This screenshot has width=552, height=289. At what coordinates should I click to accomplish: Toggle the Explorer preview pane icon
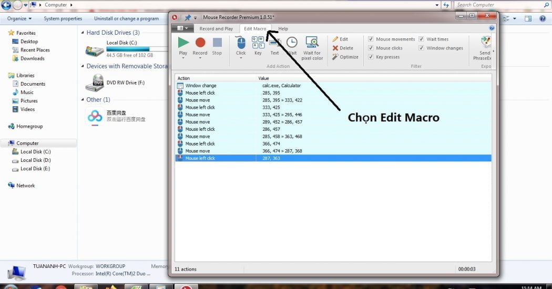click(528, 18)
